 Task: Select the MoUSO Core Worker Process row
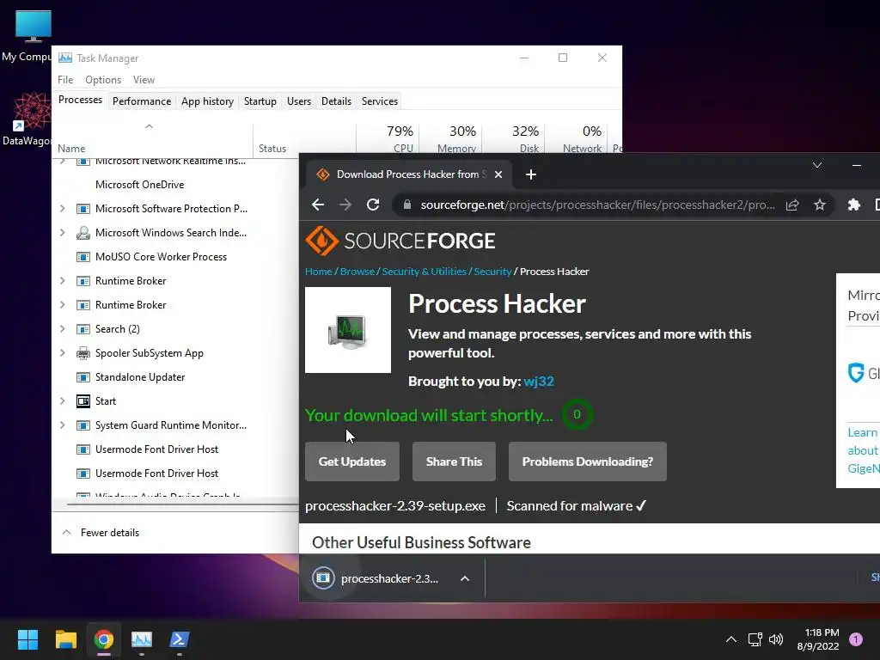(175, 257)
